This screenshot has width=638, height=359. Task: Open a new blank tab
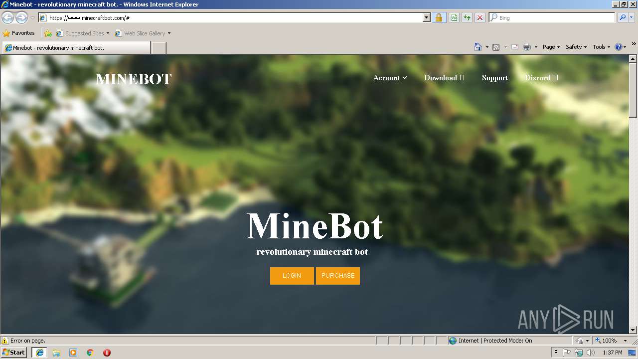point(159,48)
